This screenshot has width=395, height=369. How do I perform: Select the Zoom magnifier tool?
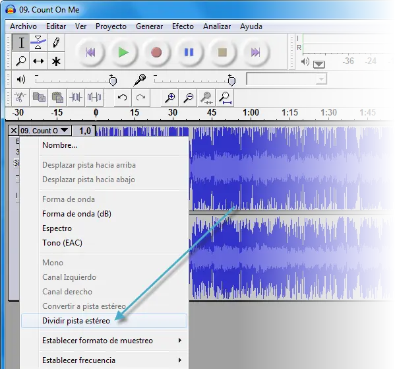[x=21, y=61]
